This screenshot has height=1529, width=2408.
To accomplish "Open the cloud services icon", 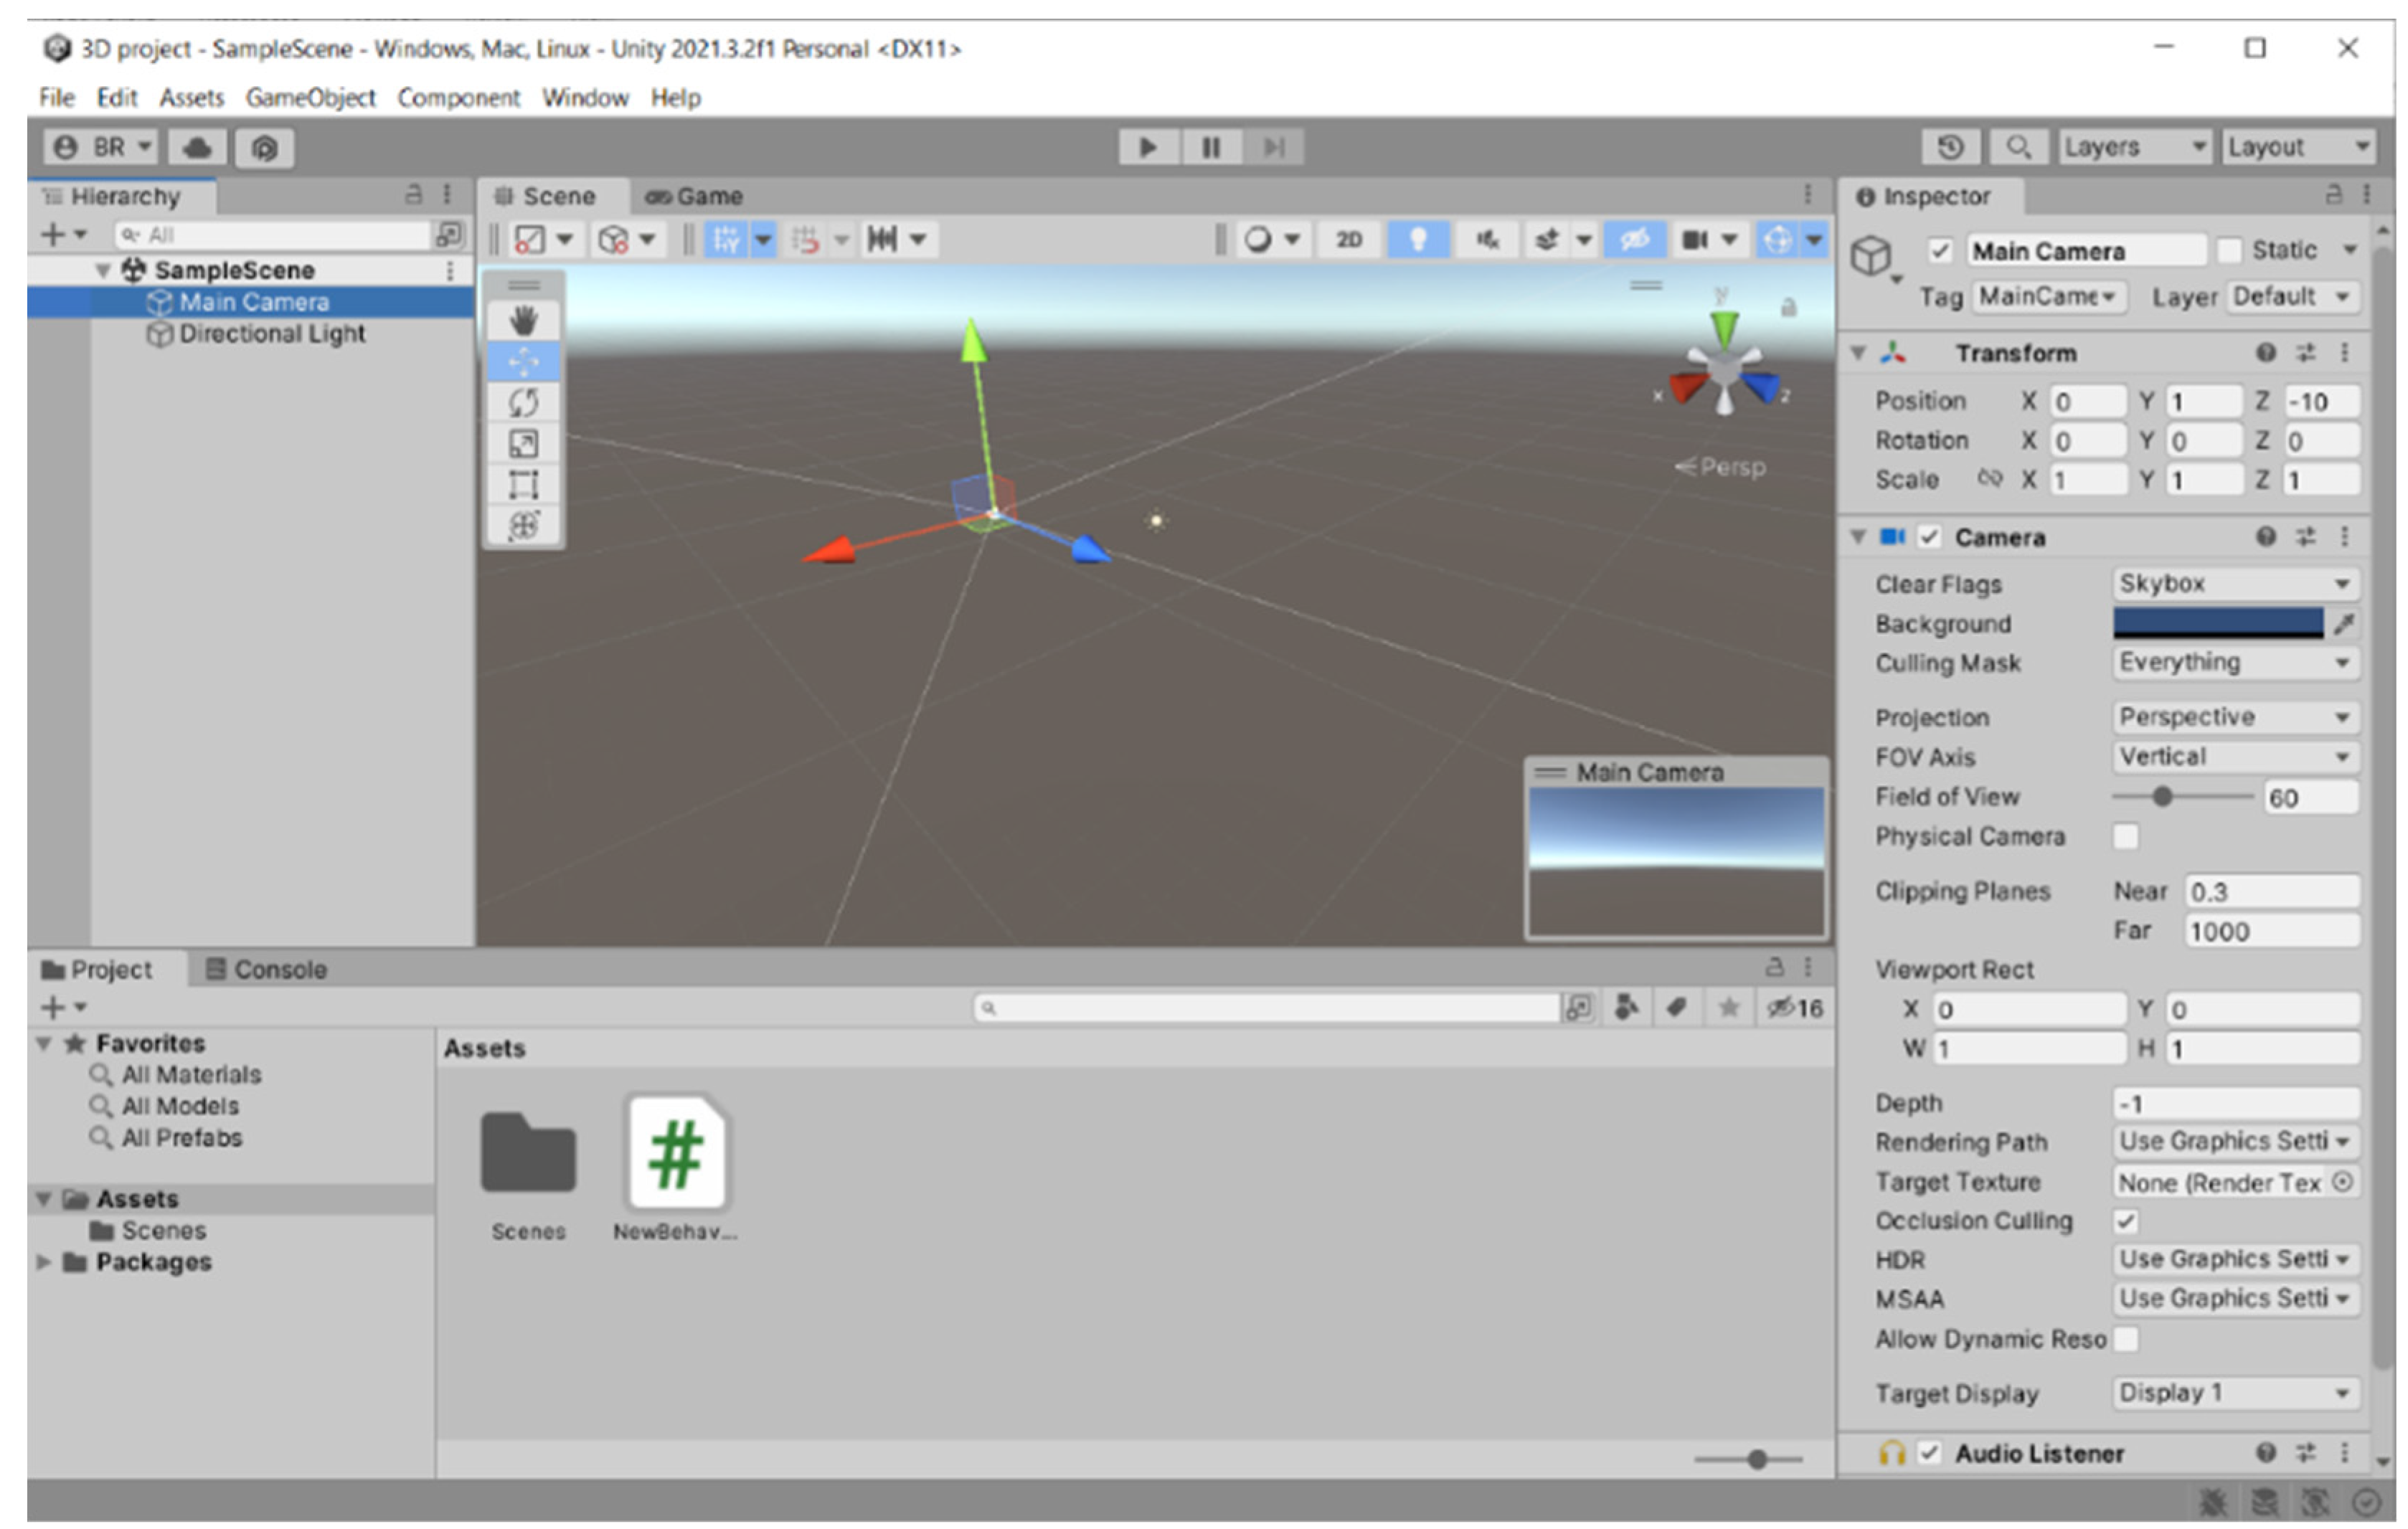I will pos(197,148).
